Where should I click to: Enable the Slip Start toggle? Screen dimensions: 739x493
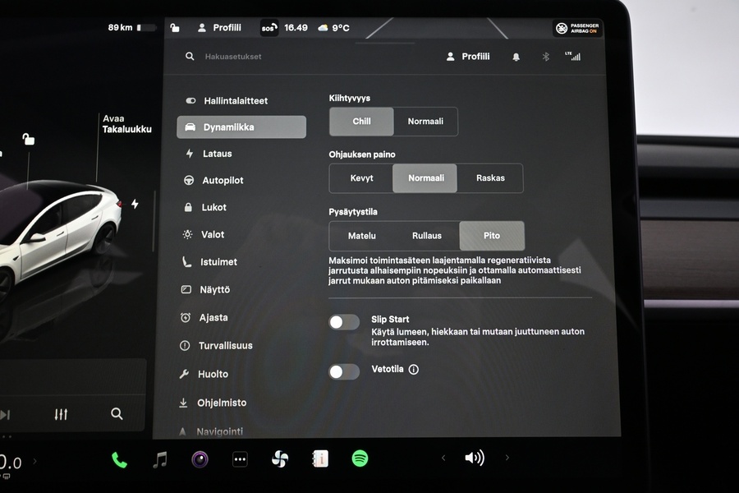pyautogui.click(x=344, y=321)
